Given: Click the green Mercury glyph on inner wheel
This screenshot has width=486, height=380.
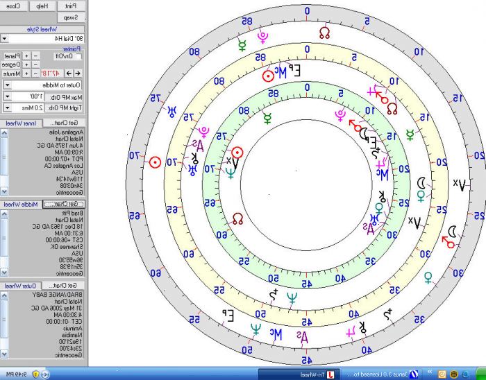Looking at the screenshot, I should pyautogui.click(x=267, y=118).
